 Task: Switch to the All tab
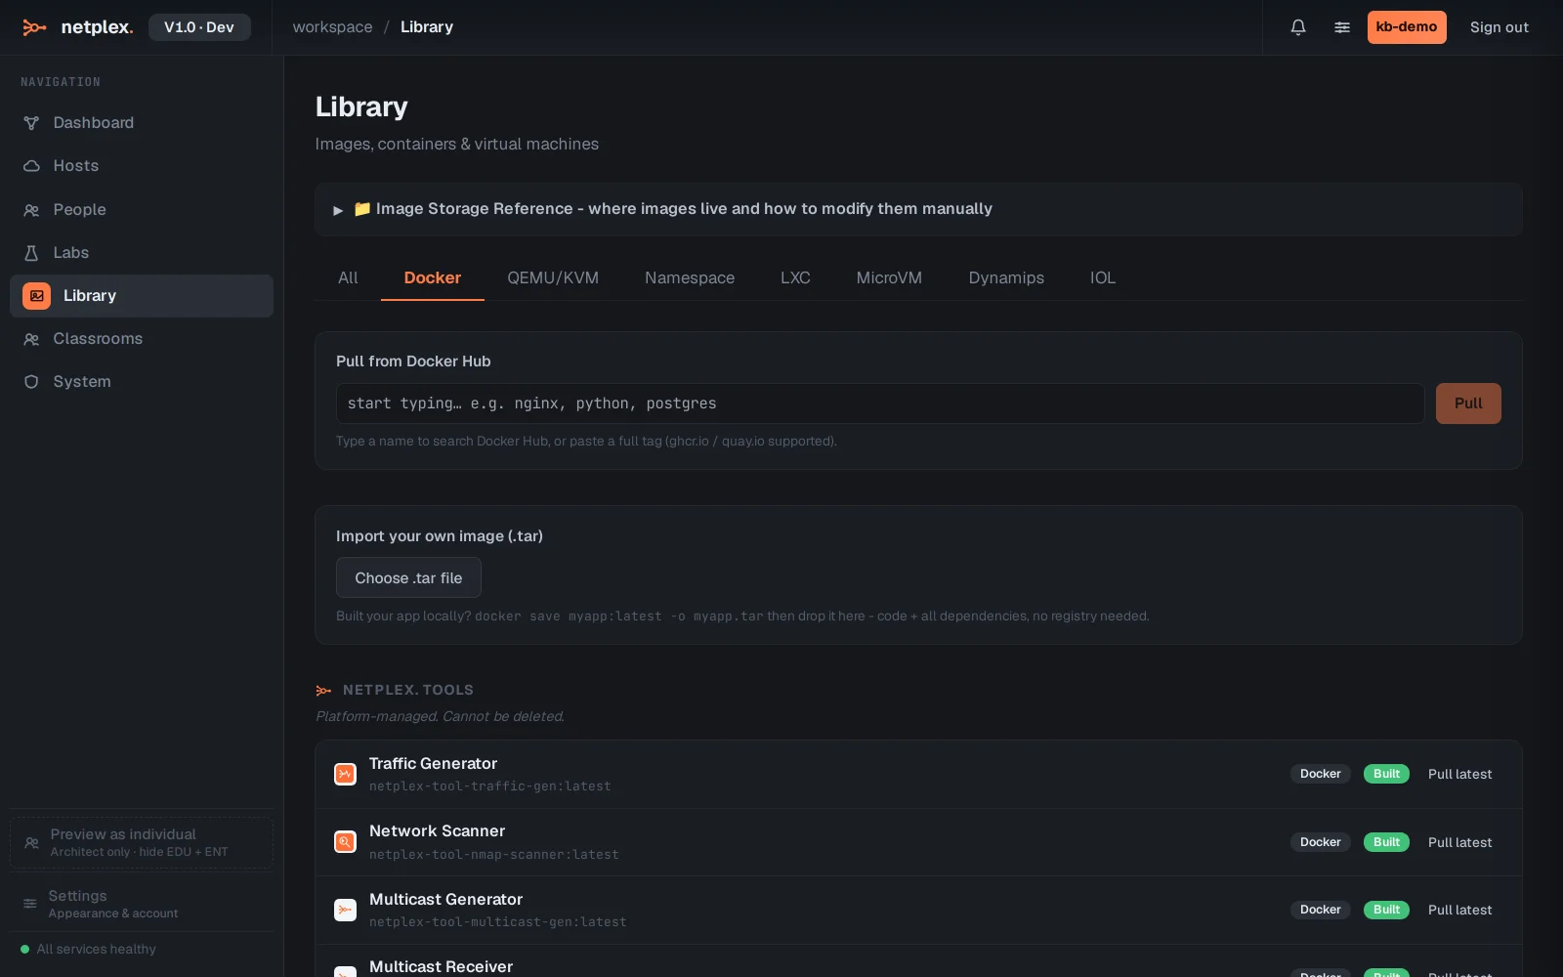coord(348,278)
